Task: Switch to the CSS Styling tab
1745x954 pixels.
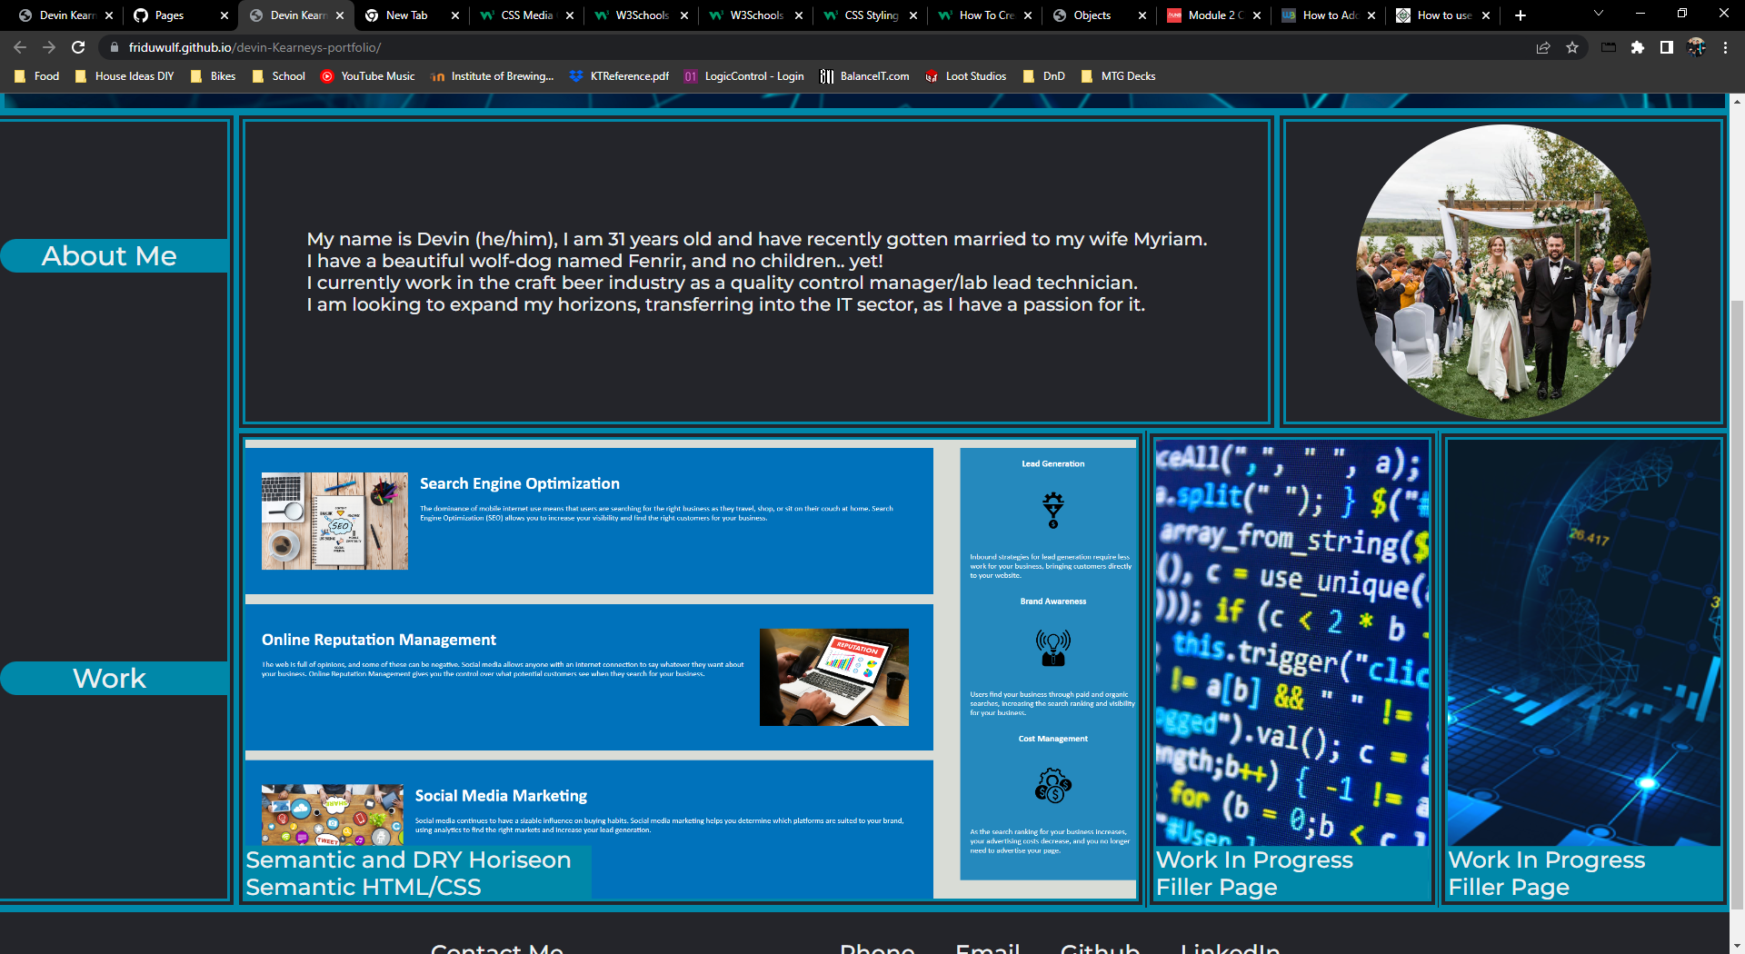Action: pos(870,15)
